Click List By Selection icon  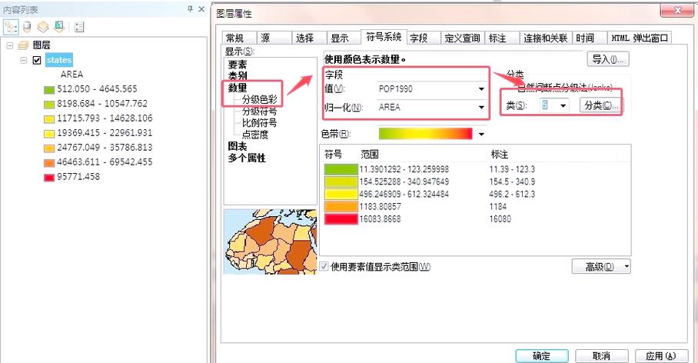pos(59,27)
